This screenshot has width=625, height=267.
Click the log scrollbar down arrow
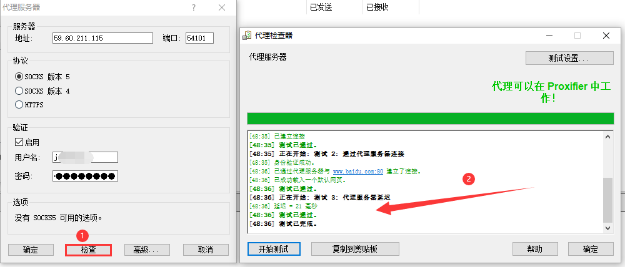[x=608, y=228]
